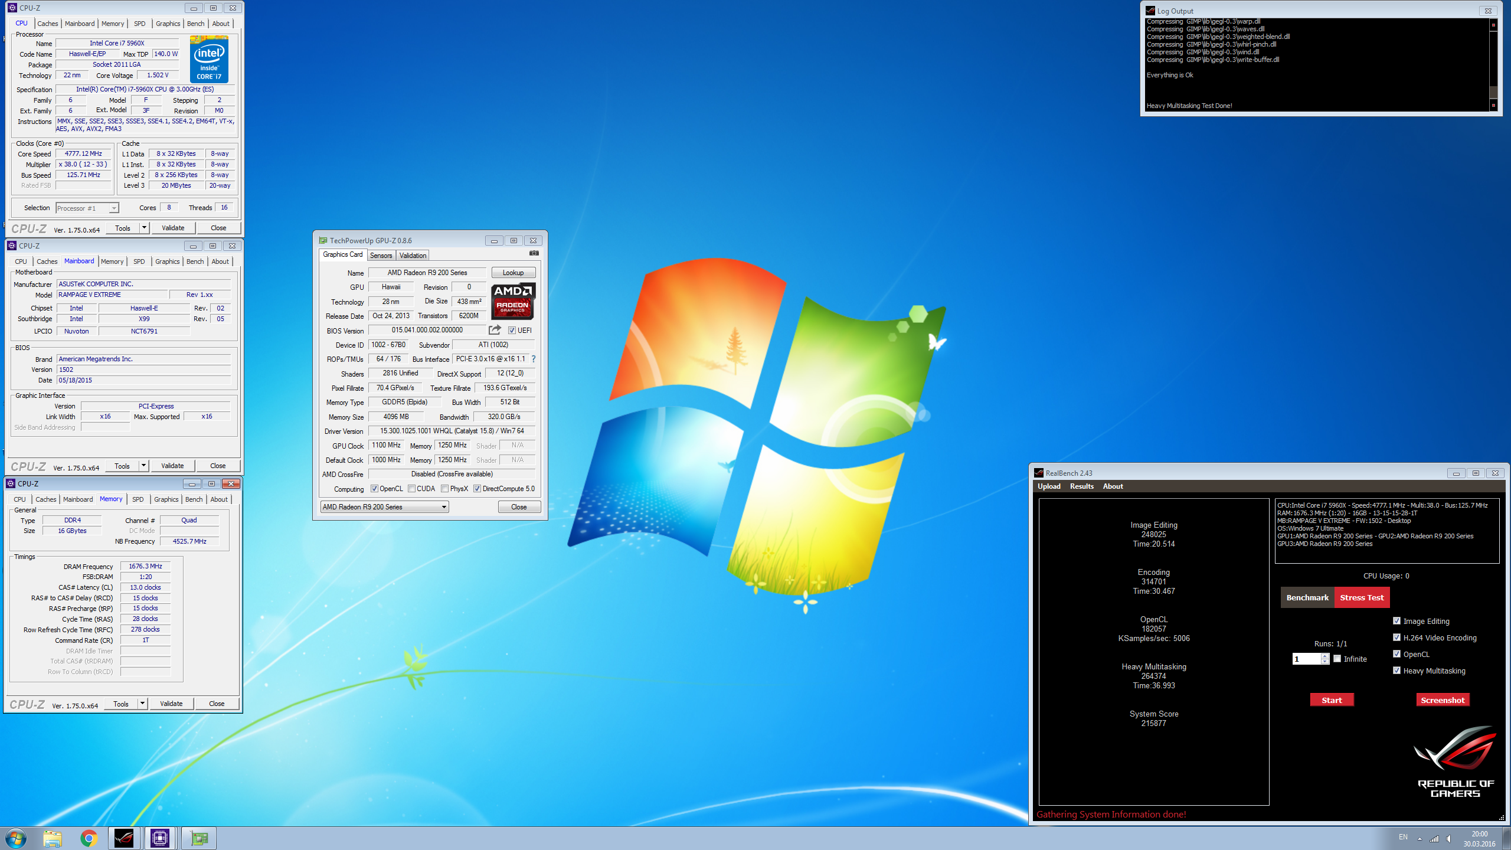
Task: Open the Processor #1 selection dropdown
Action: click(x=87, y=208)
